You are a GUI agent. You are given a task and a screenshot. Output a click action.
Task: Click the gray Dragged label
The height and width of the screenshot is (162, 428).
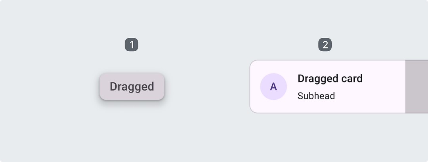[x=132, y=87]
